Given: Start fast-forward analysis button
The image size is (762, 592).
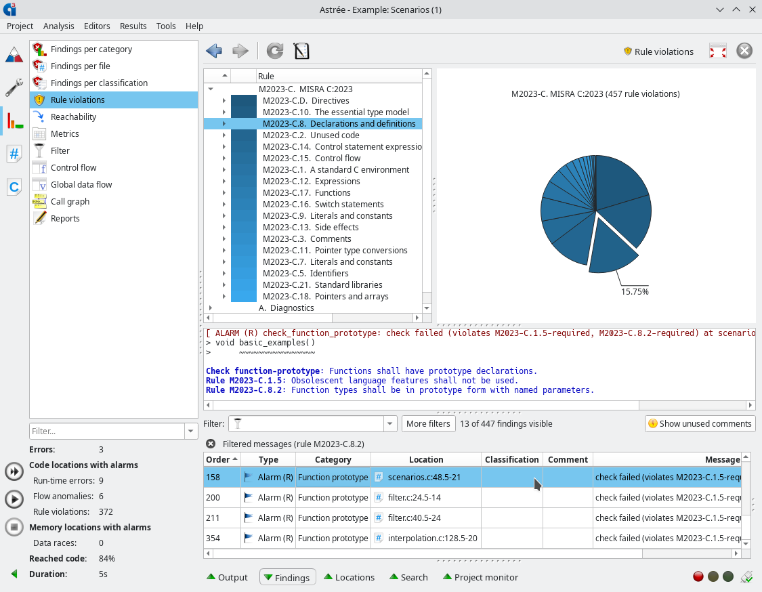Looking at the screenshot, I should (x=14, y=471).
